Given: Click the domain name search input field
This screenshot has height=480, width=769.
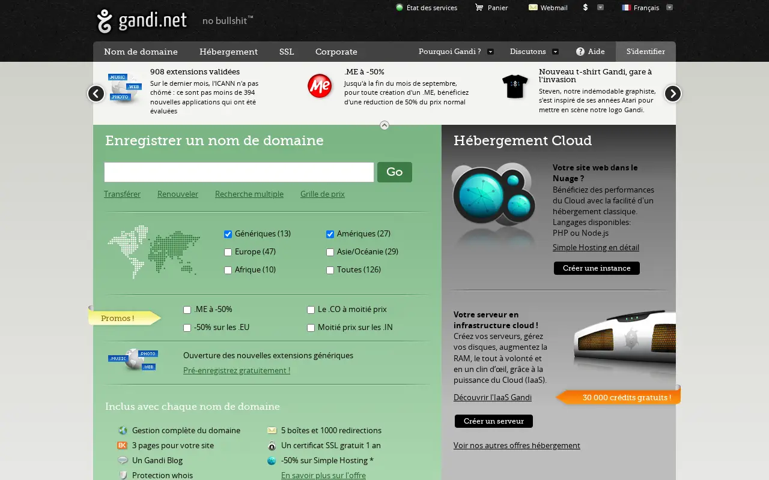Looking at the screenshot, I should click(239, 172).
